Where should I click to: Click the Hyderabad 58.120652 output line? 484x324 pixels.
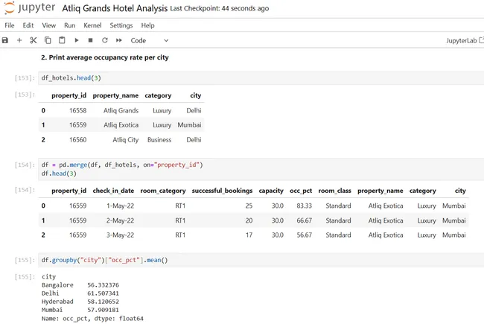pos(80,302)
